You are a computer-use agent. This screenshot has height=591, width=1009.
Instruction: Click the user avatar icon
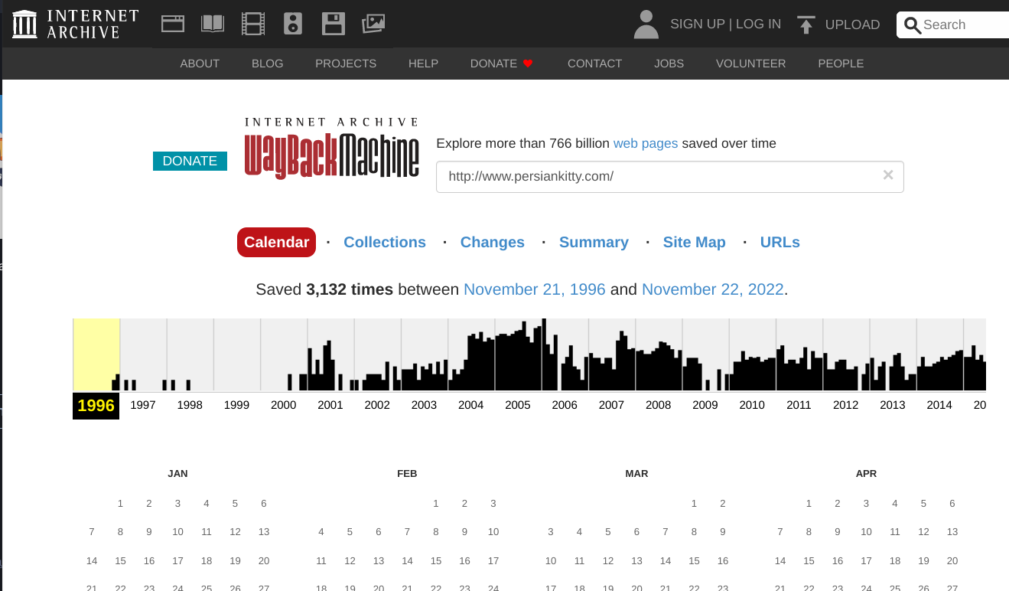pyautogui.click(x=646, y=24)
